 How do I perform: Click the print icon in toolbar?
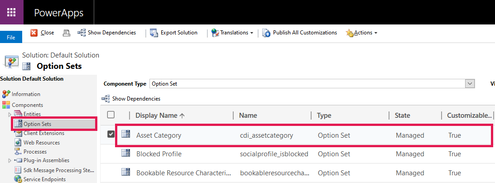click(x=66, y=33)
